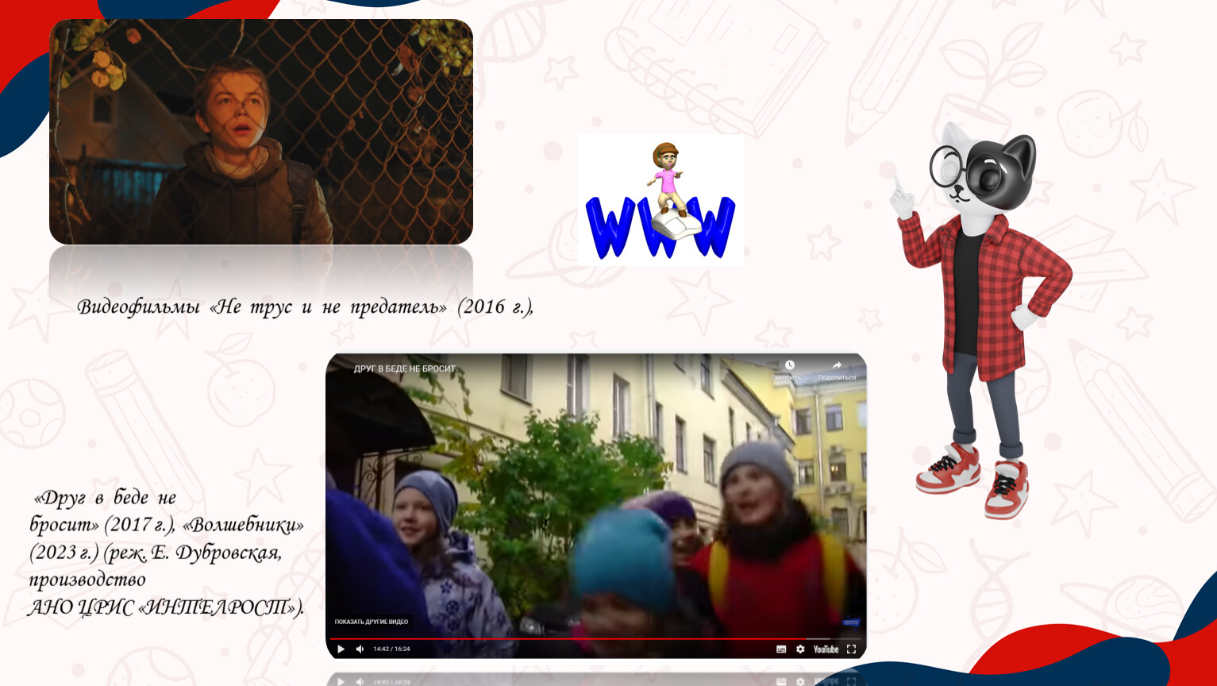
Task: Click the text АНО ЦРИС «ИНТЕЛРОСТ»
Action: pyautogui.click(x=165, y=607)
